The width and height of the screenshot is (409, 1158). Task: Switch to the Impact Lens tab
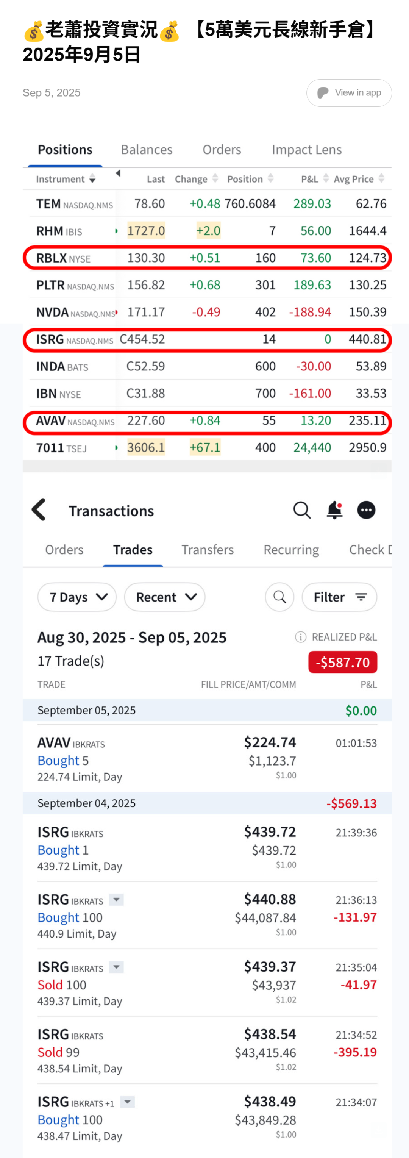tap(306, 150)
